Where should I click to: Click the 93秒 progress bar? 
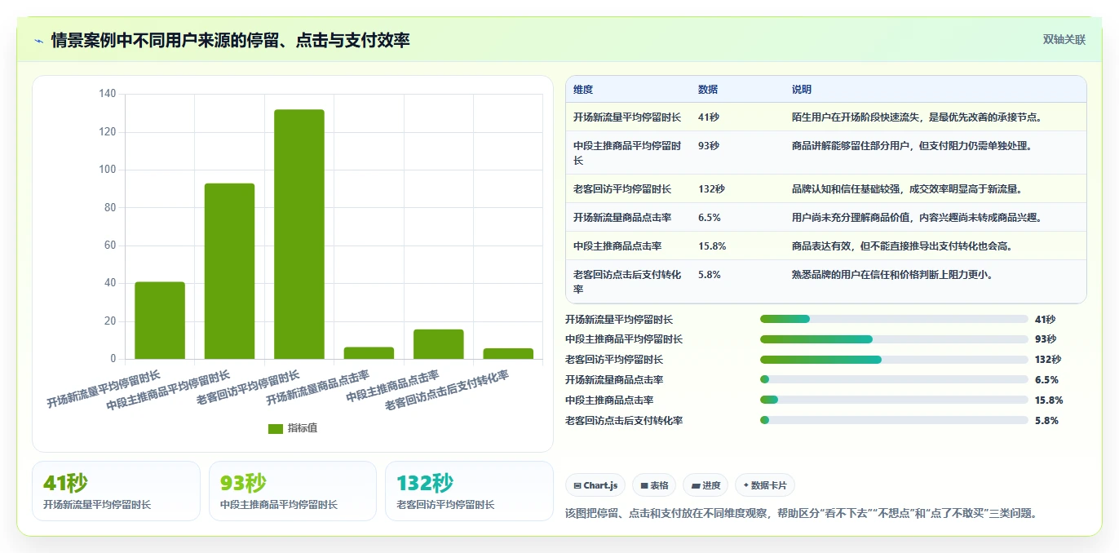[x=894, y=339]
